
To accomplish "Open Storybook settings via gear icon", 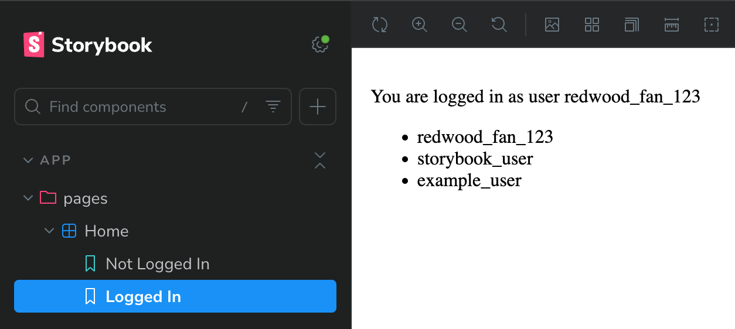I will click(x=319, y=44).
